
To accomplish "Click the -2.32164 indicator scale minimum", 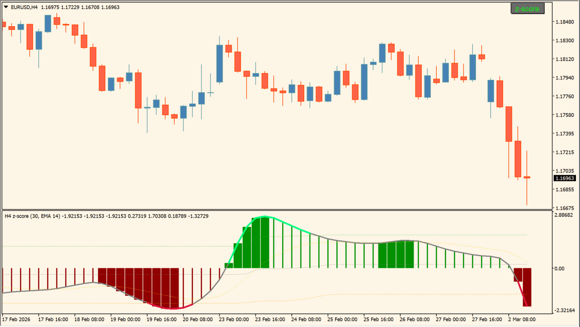I will click(x=564, y=310).
